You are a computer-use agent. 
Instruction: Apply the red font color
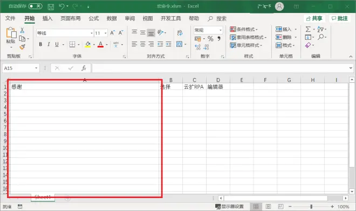point(100,44)
